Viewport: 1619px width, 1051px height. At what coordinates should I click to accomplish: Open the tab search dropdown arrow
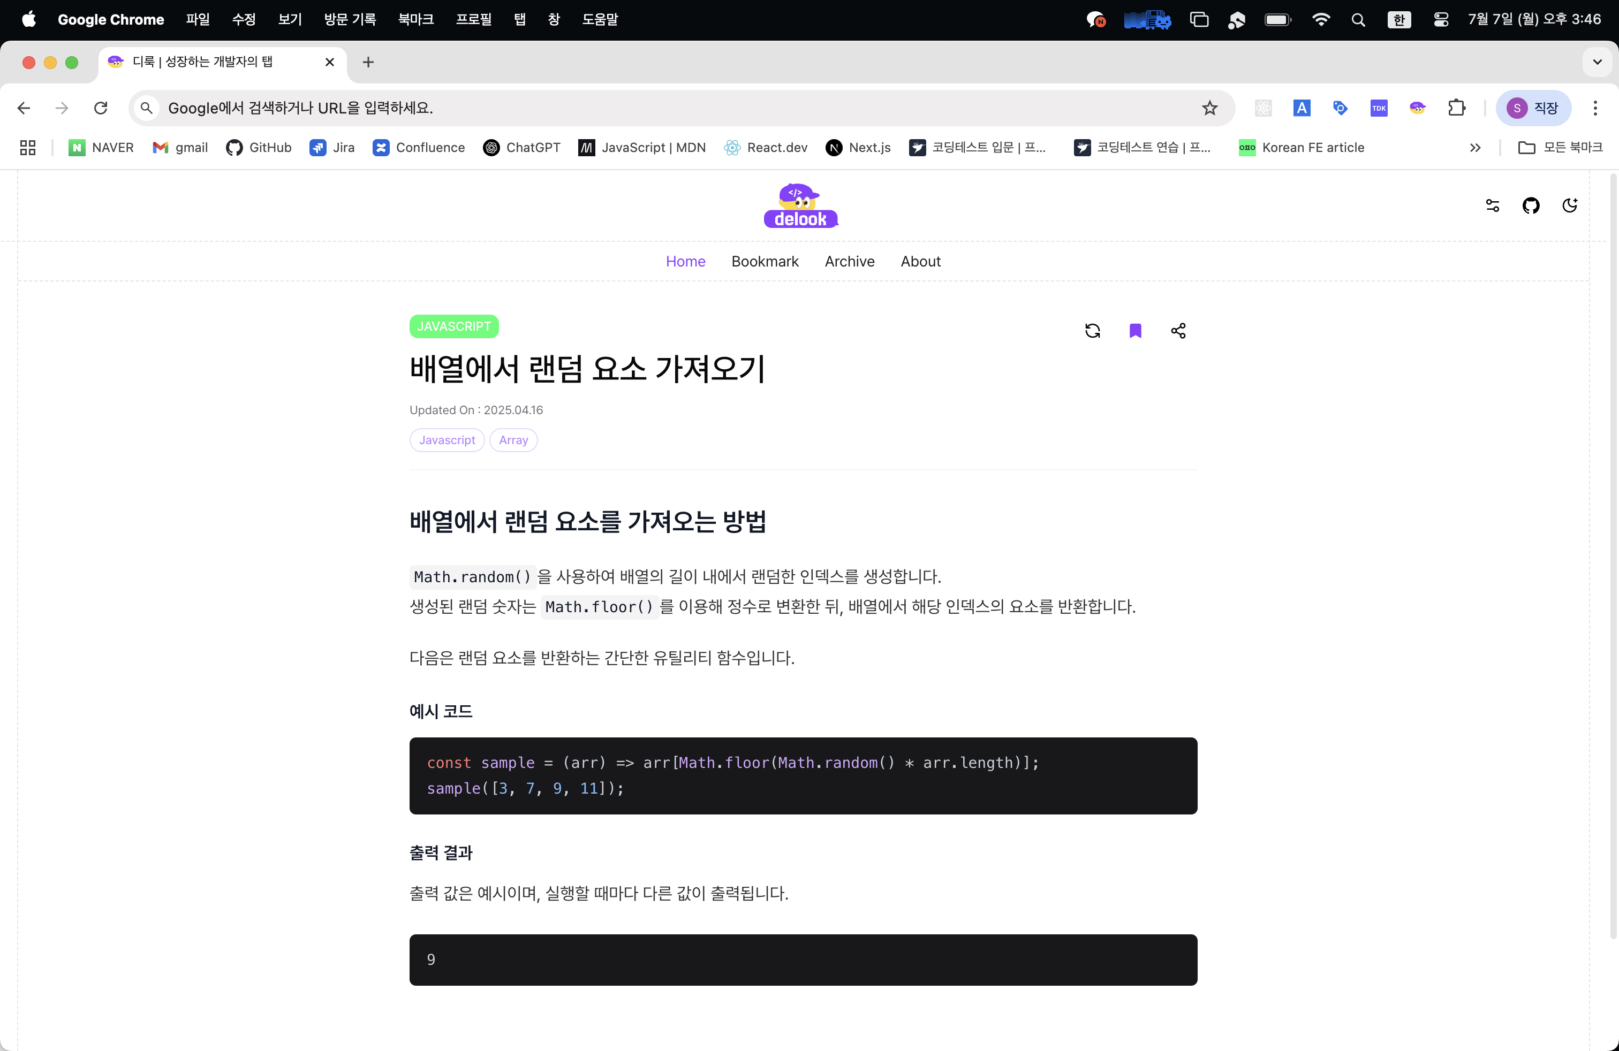pyautogui.click(x=1597, y=62)
